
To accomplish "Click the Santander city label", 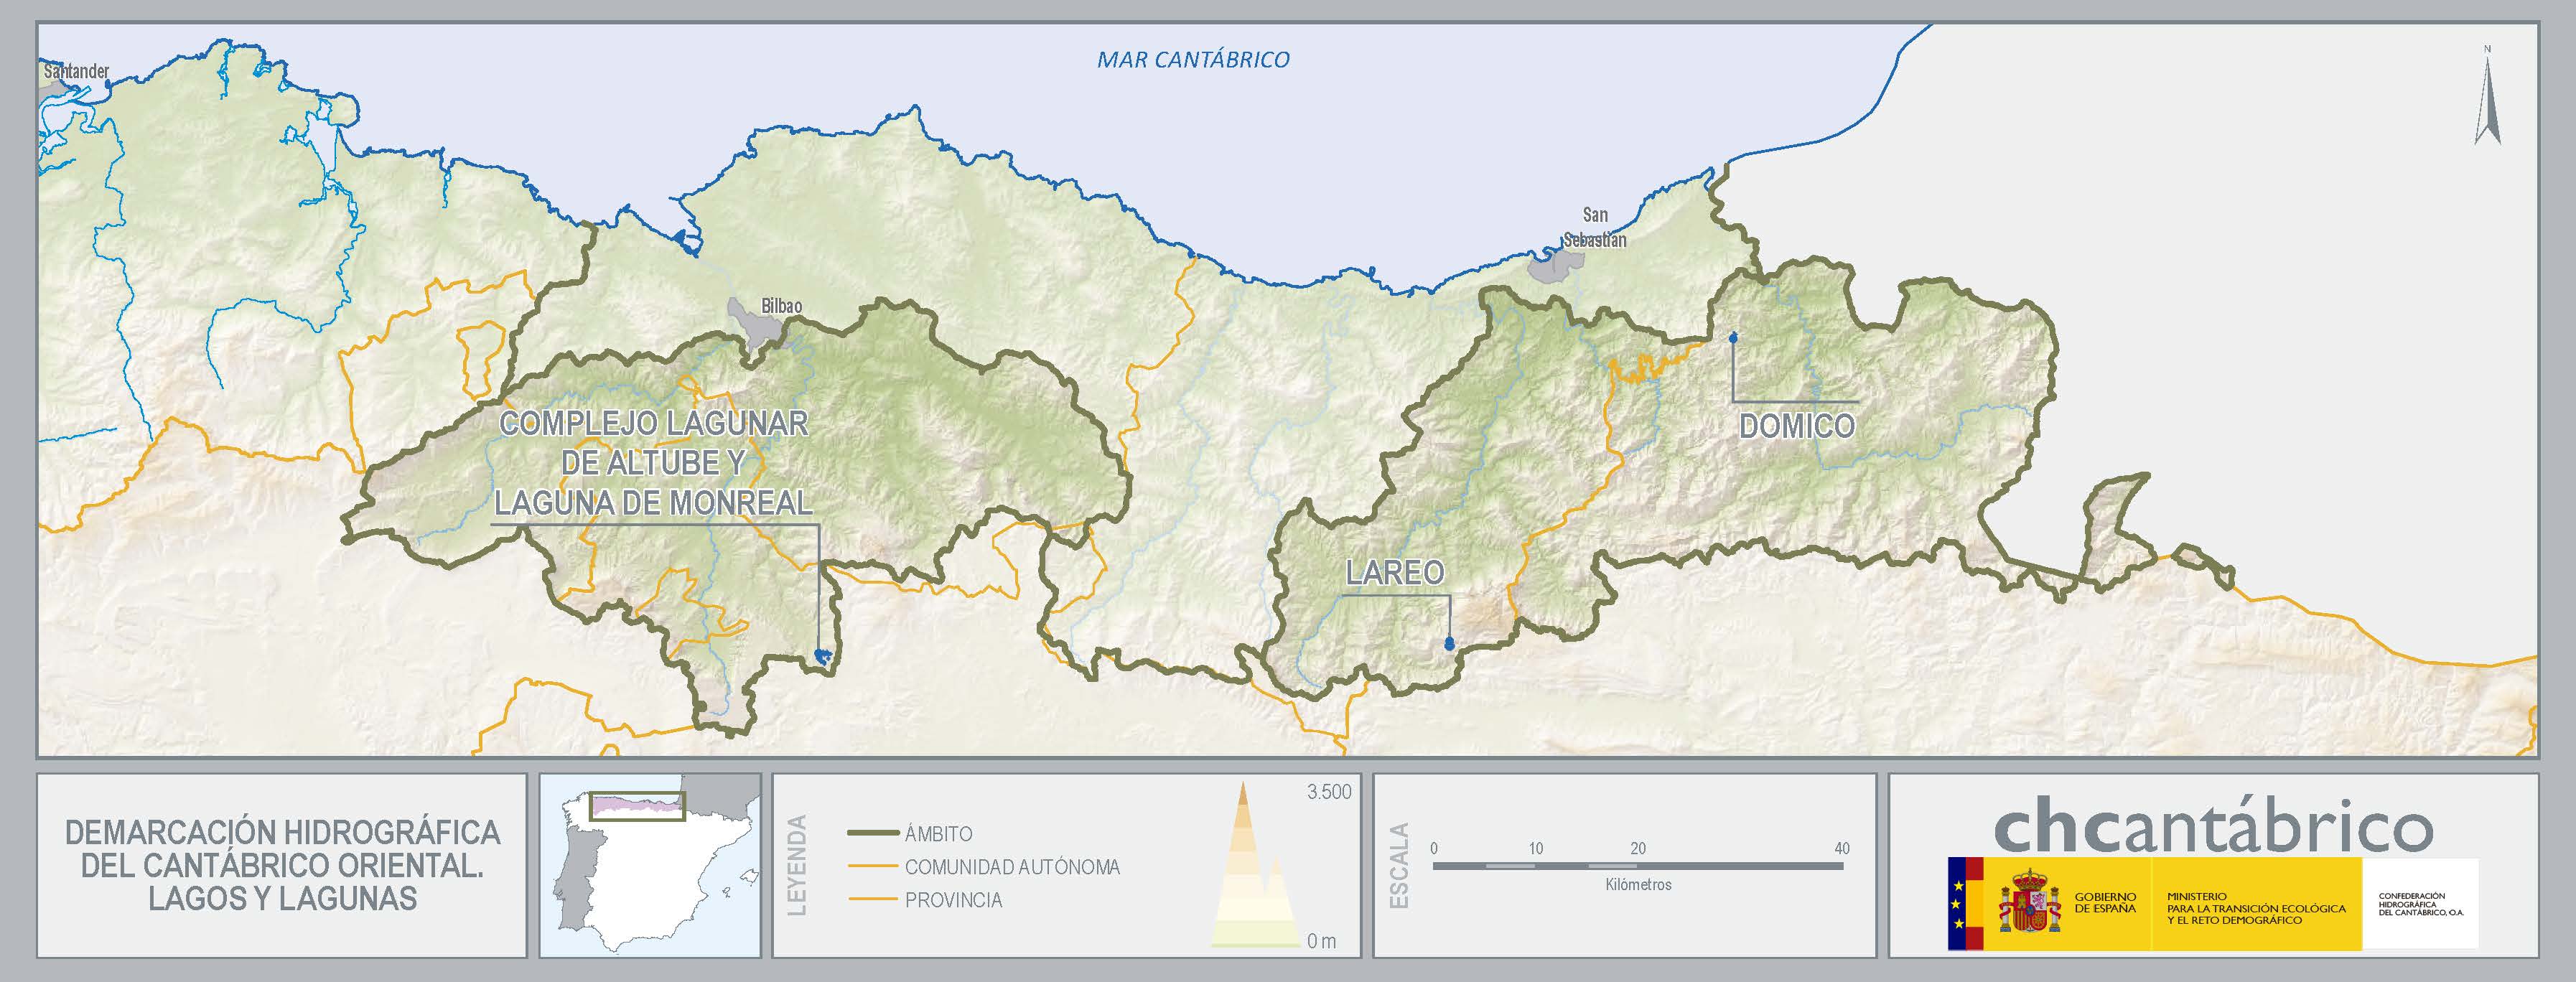I will (76, 72).
